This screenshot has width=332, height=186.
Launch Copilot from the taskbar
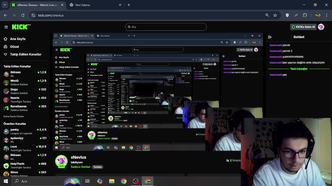click(100, 181)
